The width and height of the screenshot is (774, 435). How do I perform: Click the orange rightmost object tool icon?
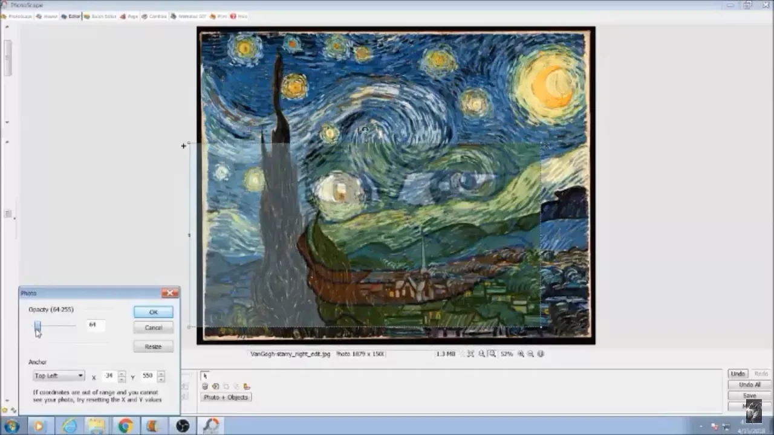click(x=247, y=387)
